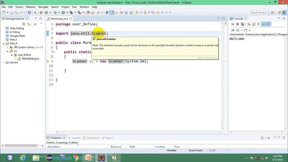Click the Pin Console icon
288x162 pixels.
(x=233, y=30)
